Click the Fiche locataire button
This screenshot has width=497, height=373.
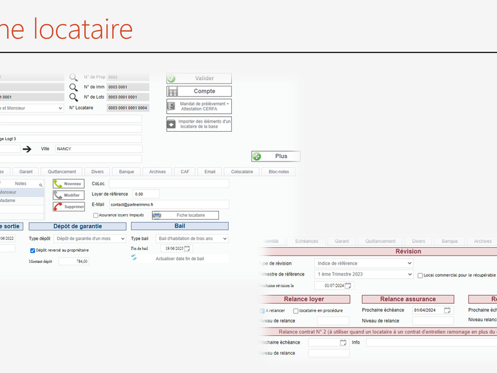pos(185,215)
